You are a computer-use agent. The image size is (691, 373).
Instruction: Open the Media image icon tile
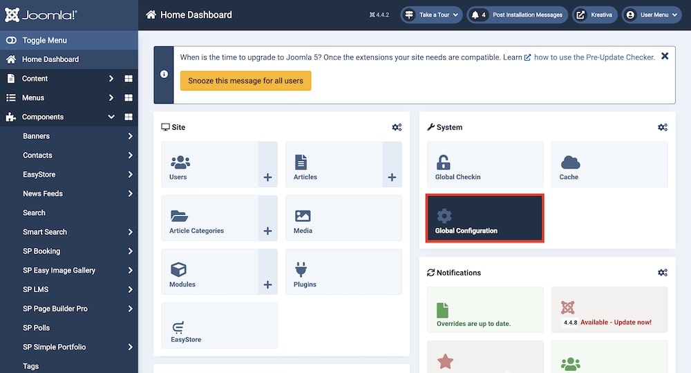303,216
